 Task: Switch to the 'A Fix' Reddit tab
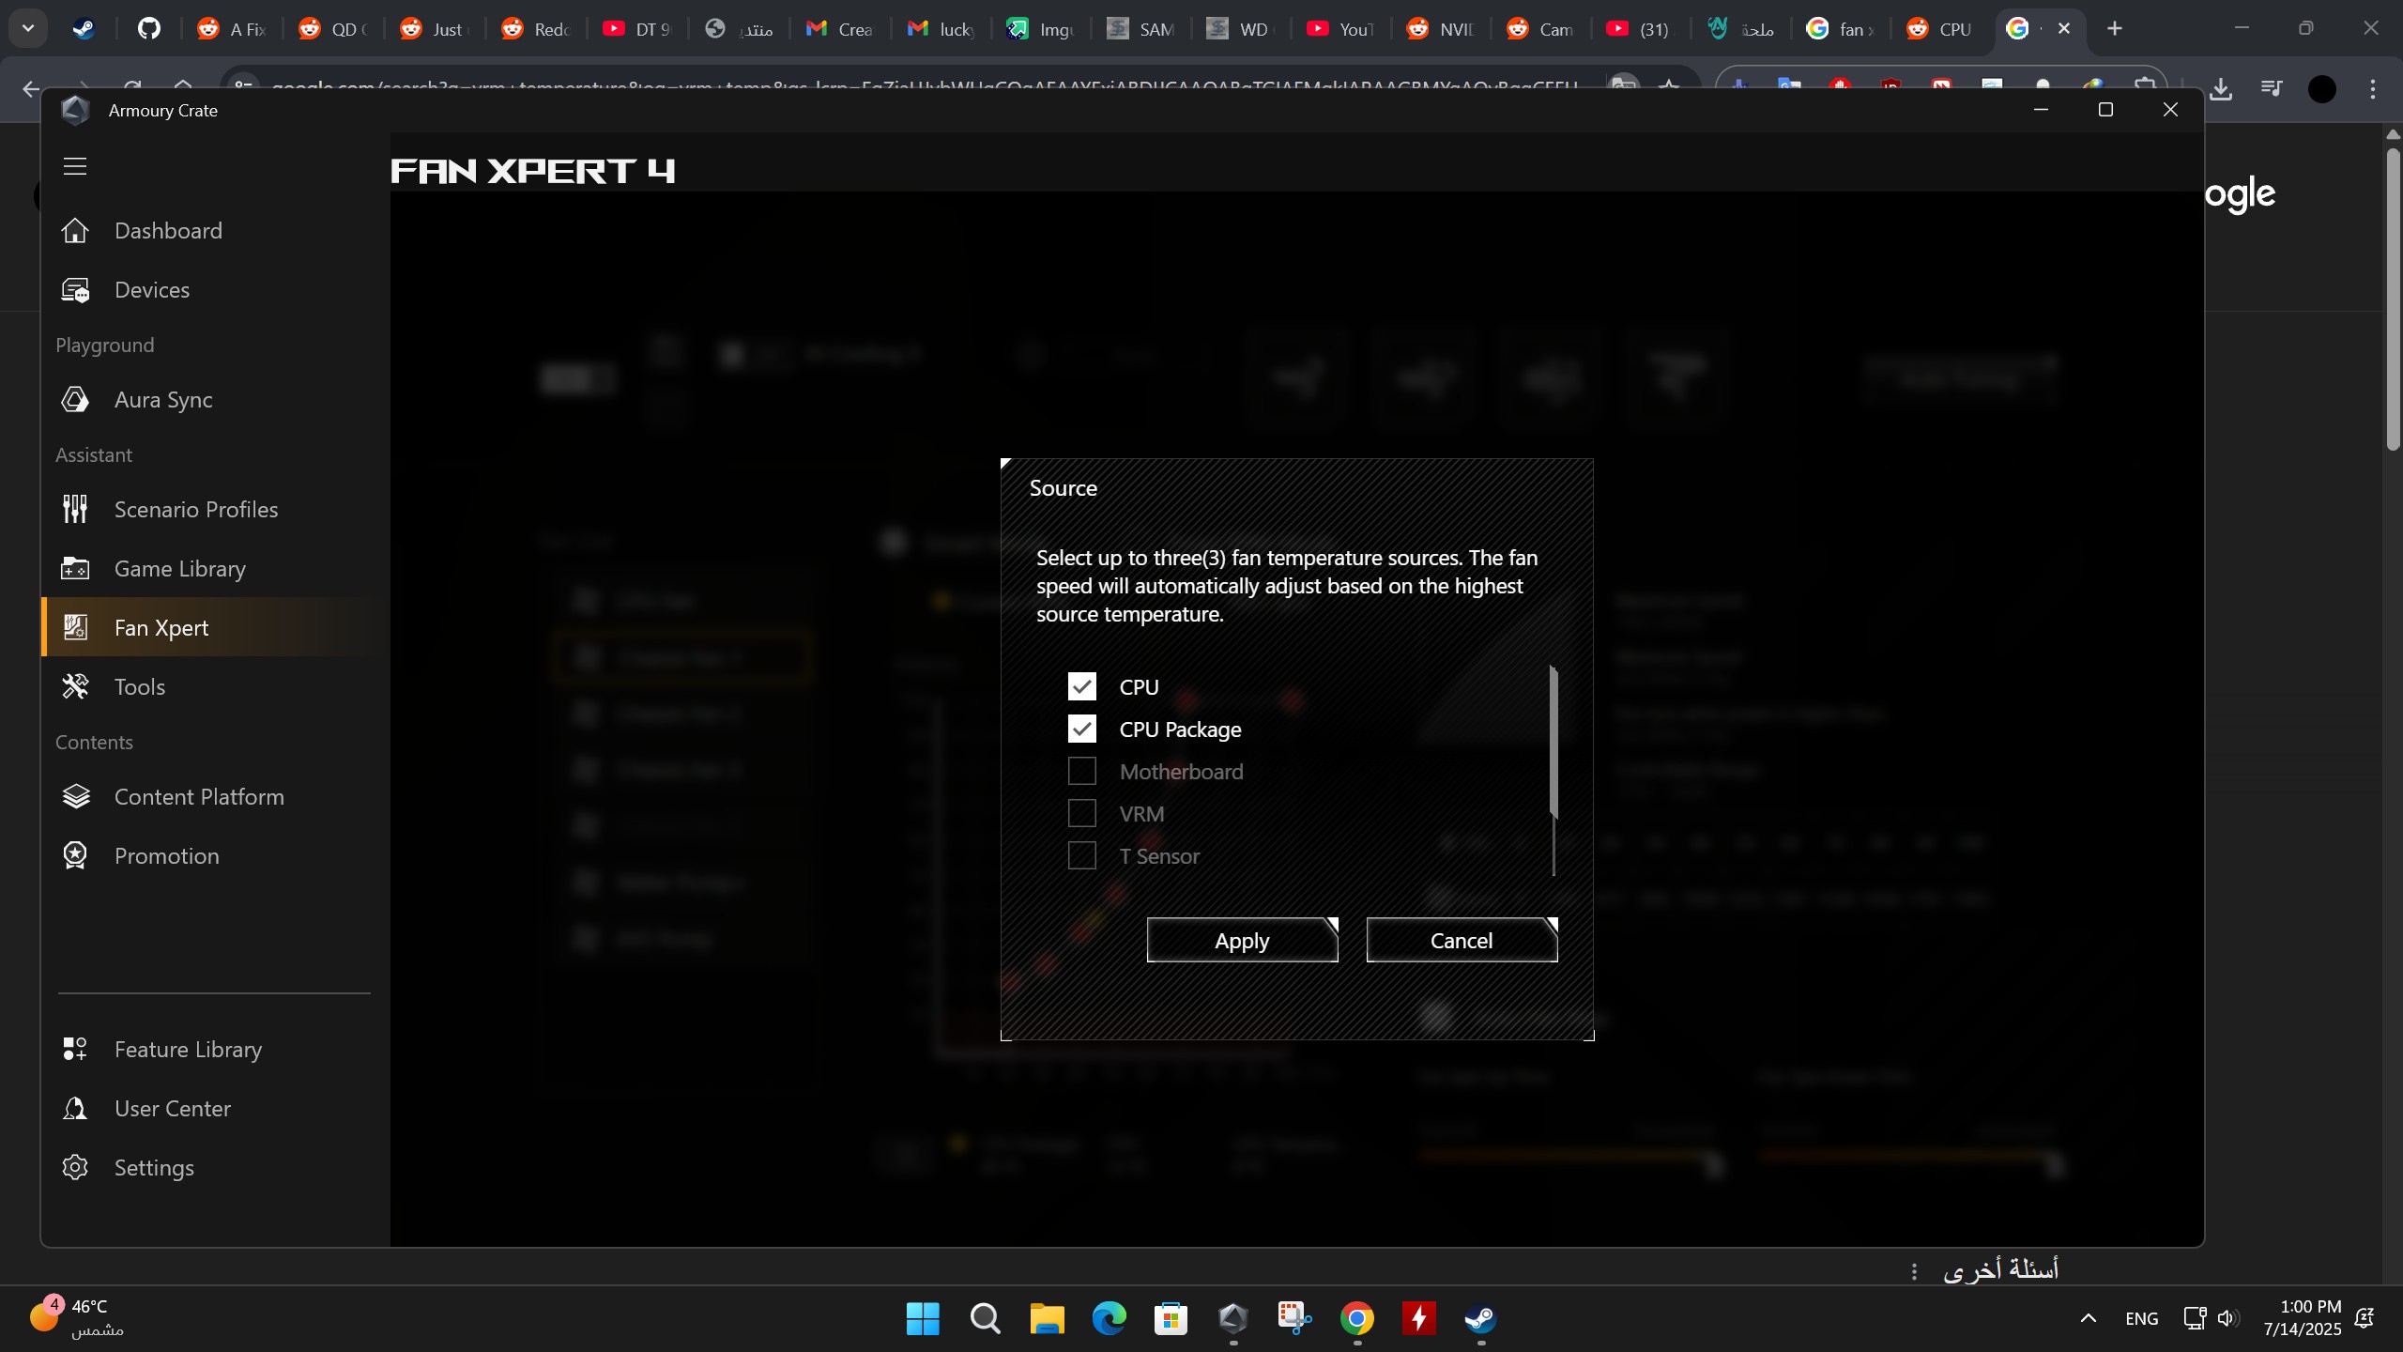[232, 29]
